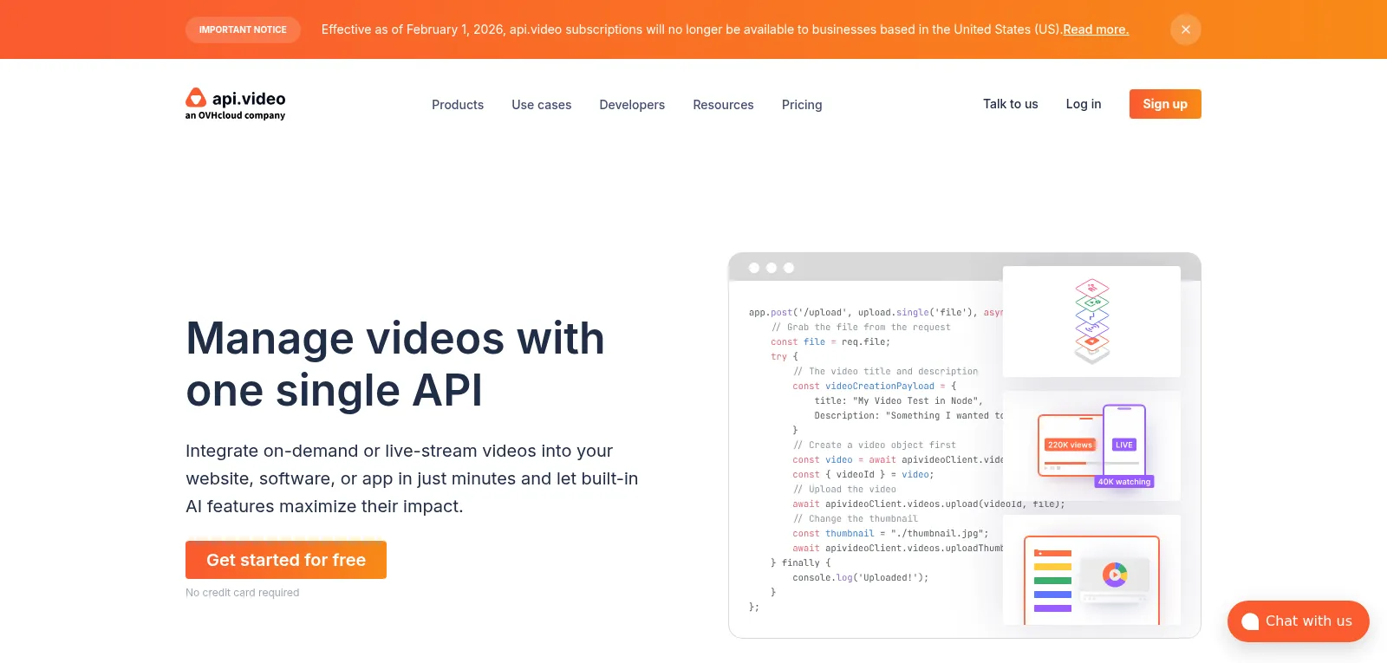The height and width of the screenshot is (663, 1387).
Task: Follow the Read more link in notice
Action: pos(1096,29)
